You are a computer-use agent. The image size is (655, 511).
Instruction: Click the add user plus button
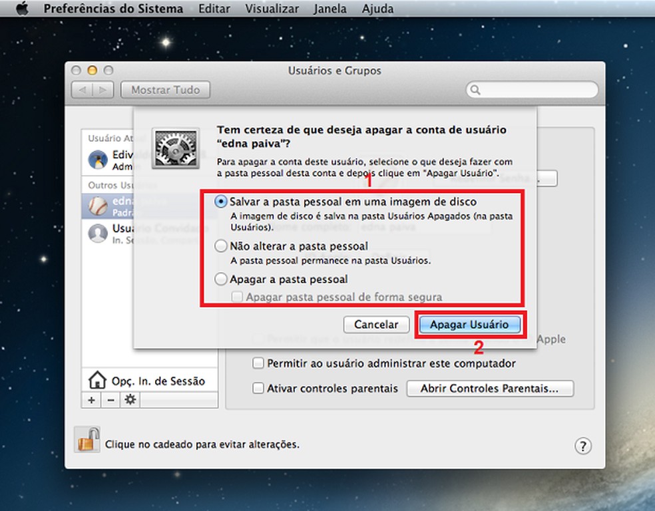point(91,400)
